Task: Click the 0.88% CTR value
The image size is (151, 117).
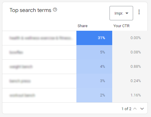Action: pyautogui.click(x=135, y=67)
